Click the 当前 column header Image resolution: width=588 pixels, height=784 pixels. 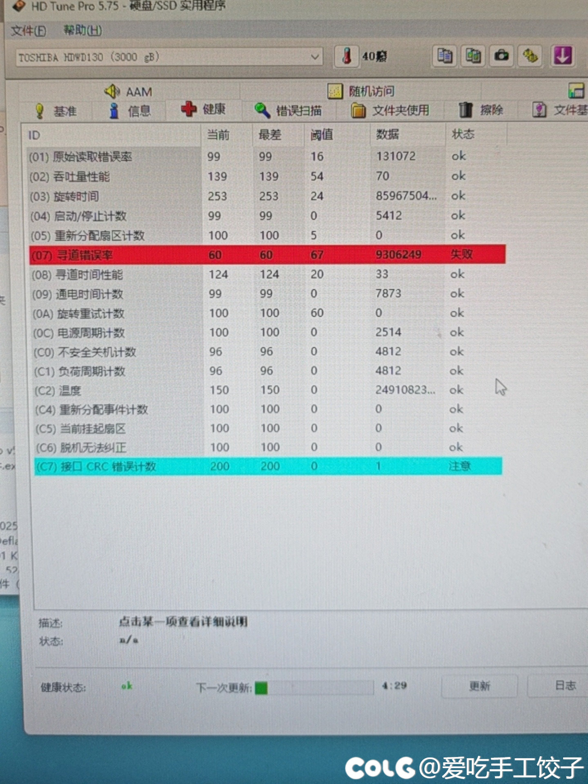tap(227, 135)
